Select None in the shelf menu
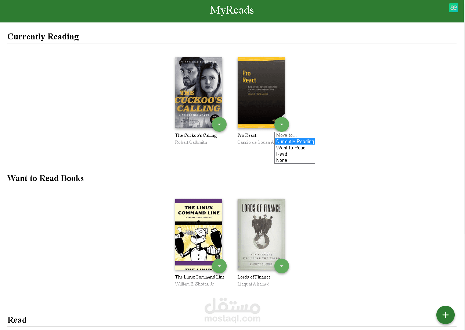 point(295,160)
